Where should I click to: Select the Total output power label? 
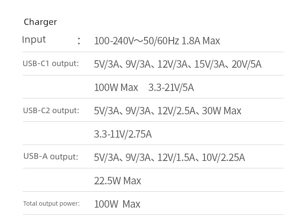(x=52, y=204)
